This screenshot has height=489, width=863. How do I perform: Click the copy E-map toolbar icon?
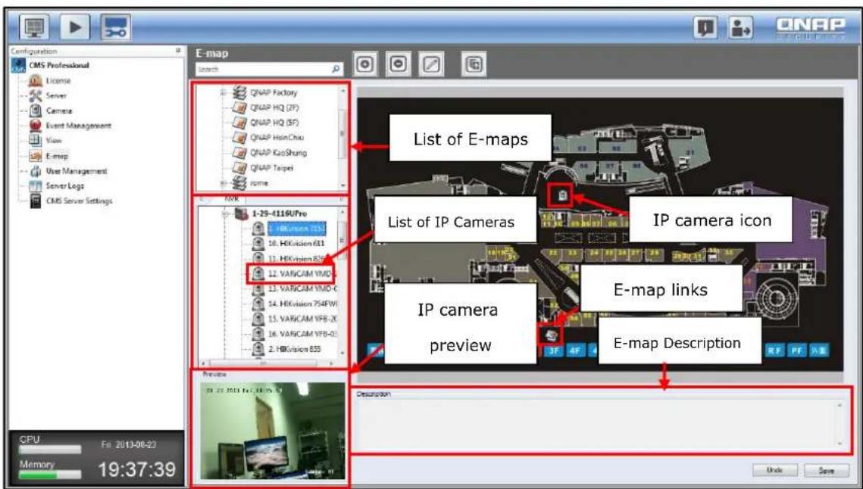(474, 64)
